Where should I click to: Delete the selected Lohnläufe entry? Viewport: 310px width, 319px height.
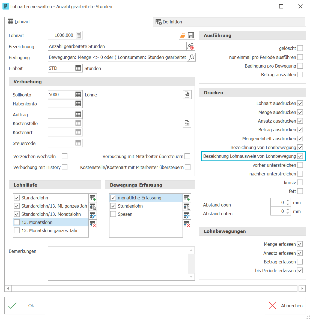pos(93,224)
